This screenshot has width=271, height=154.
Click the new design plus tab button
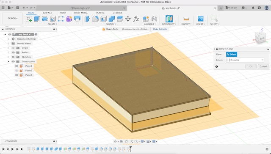[221, 8]
